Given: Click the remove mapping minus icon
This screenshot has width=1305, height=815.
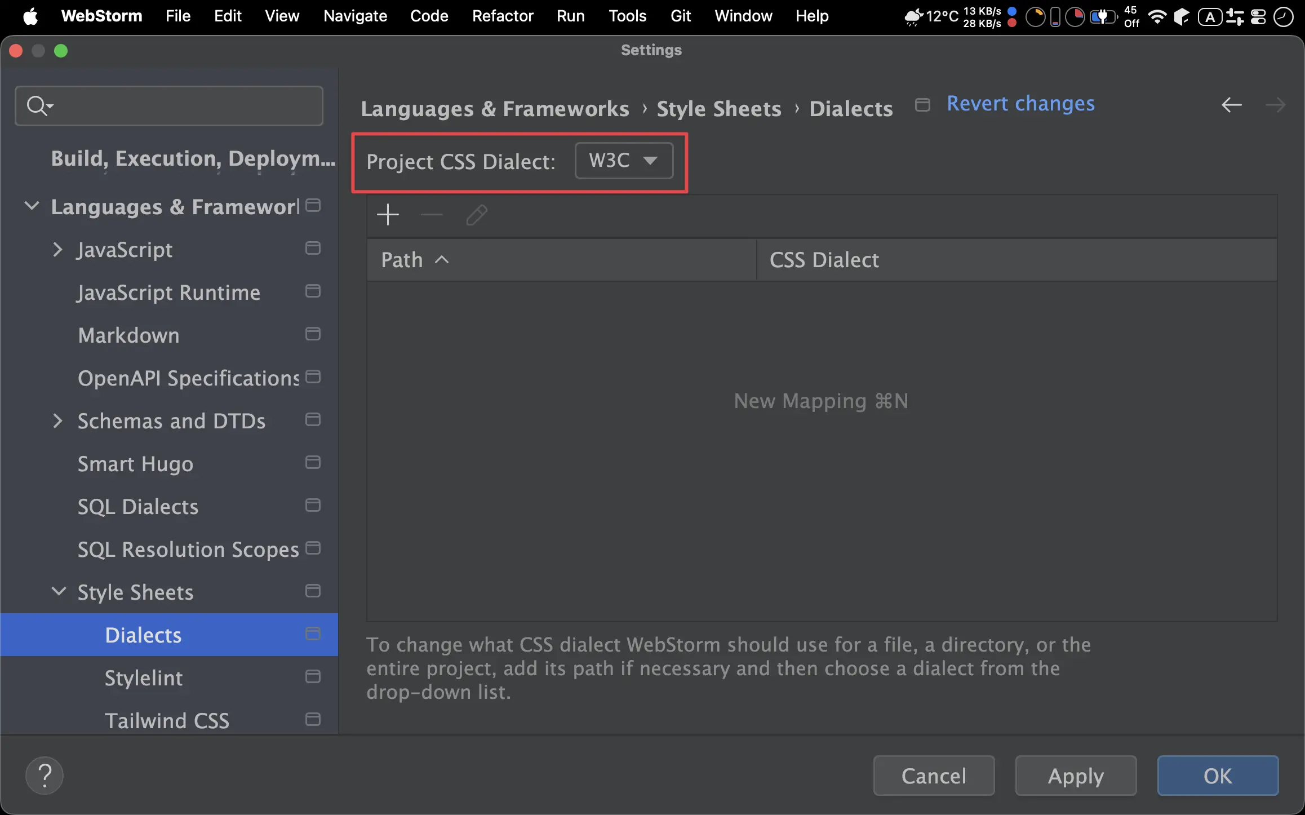Looking at the screenshot, I should pyautogui.click(x=432, y=215).
